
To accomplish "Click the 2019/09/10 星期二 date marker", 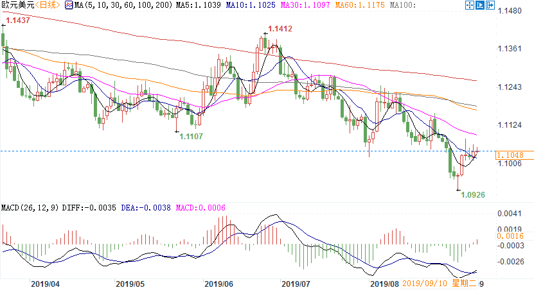I will click(445, 283).
